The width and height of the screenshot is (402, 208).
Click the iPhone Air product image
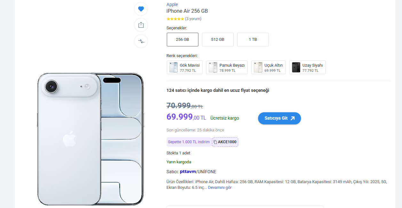[90, 139]
